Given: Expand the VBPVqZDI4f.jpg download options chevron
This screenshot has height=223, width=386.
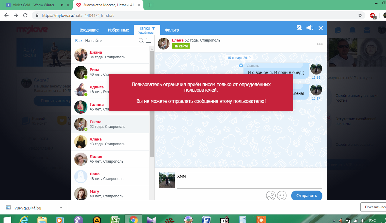Looking at the screenshot, I should point(61,207).
